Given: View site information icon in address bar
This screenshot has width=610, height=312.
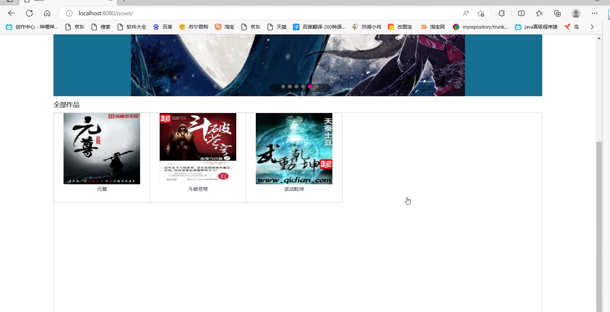Looking at the screenshot, I should click(69, 13).
